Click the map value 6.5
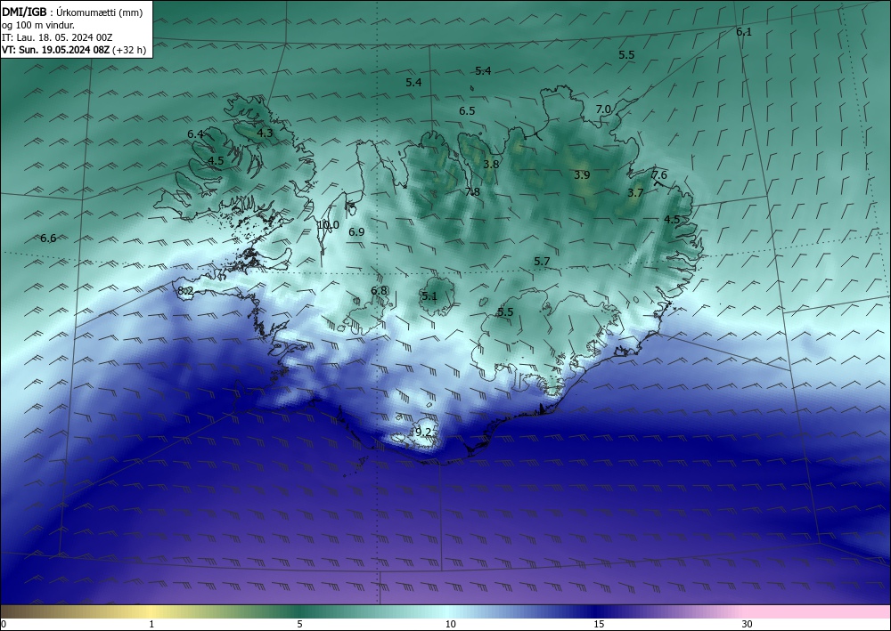891x631 pixels. tap(467, 110)
